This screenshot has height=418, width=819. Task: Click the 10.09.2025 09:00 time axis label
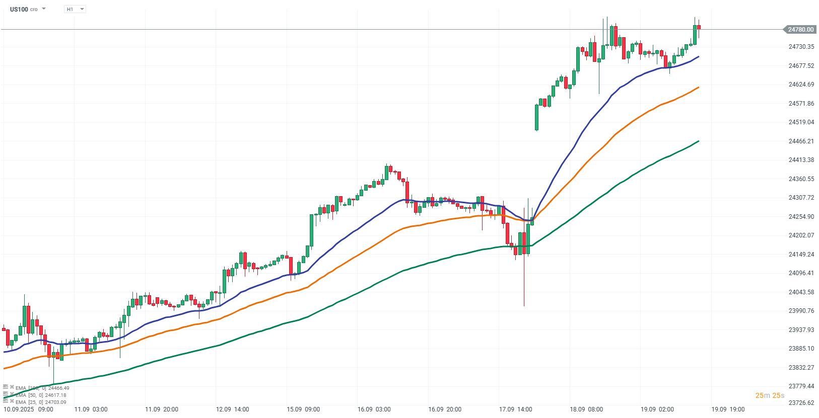pyautogui.click(x=28, y=409)
